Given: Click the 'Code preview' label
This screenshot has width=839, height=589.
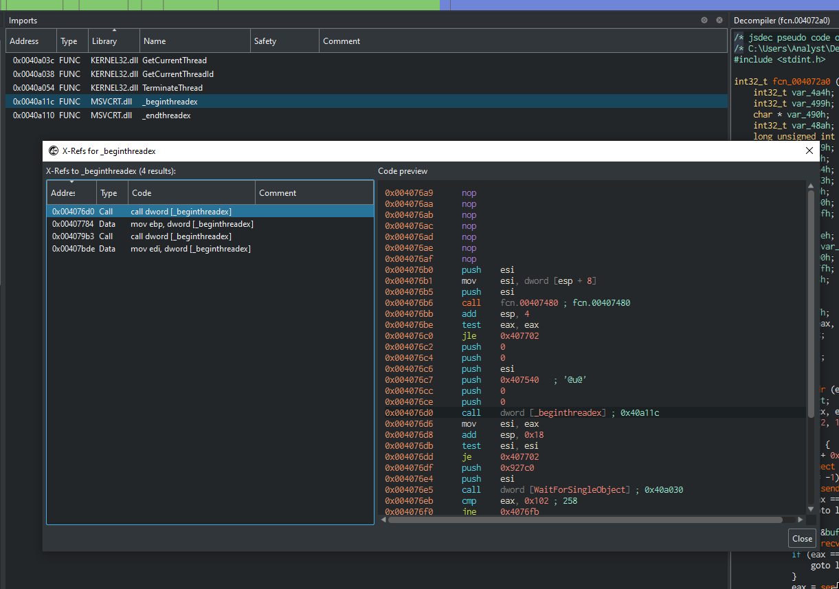Looking at the screenshot, I should (x=403, y=171).
